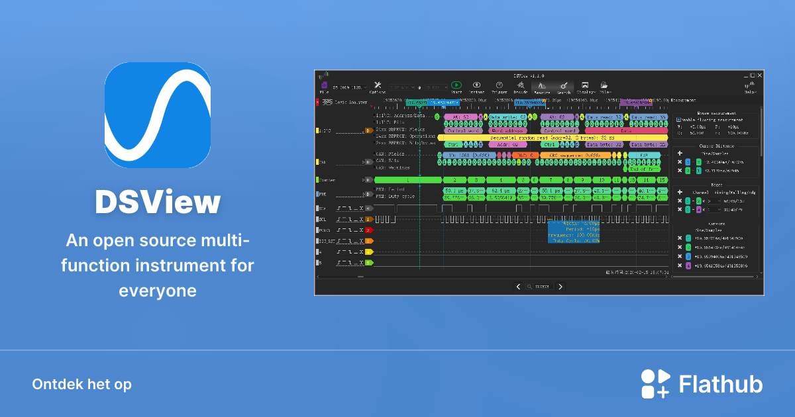The image size is (795, 417).
Task: Open the Options tool icon
Action: click(377, 87)
